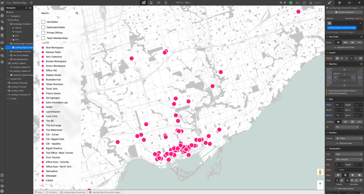Expand the Alignment and order section
364x194 pixels.
[x=344, y=47]
